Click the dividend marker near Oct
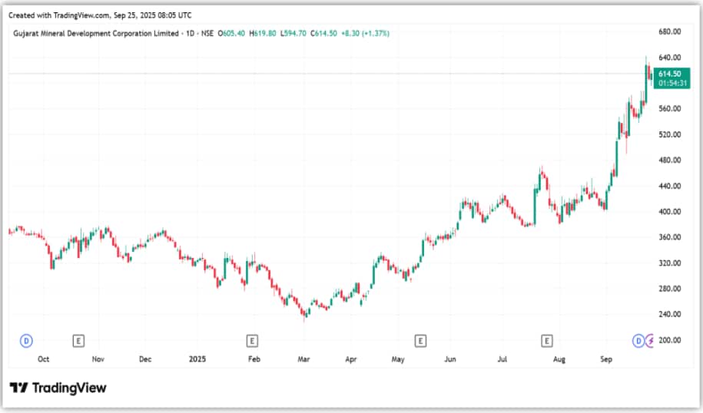This screenshot has width=703, height=413. coord(26,339)
